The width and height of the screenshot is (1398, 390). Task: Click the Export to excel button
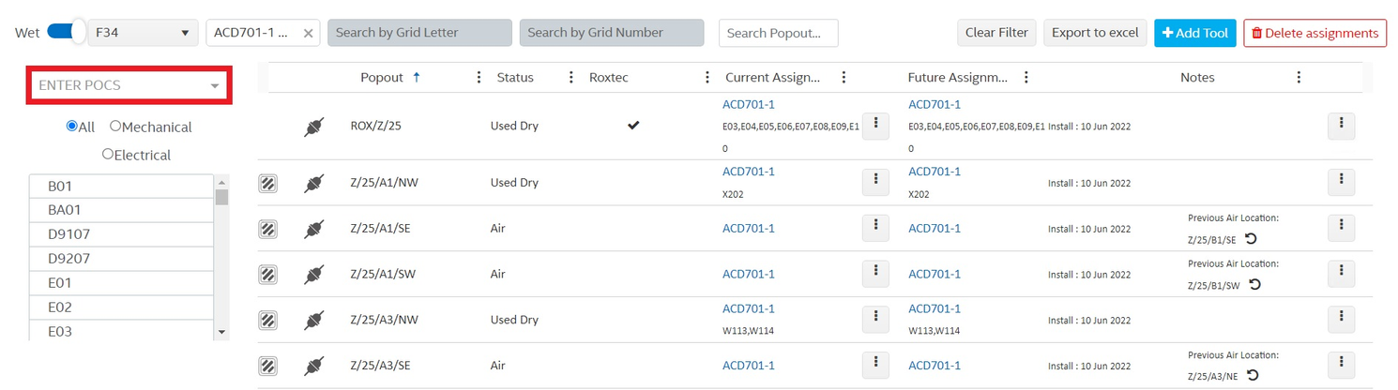pos(1094,33)
